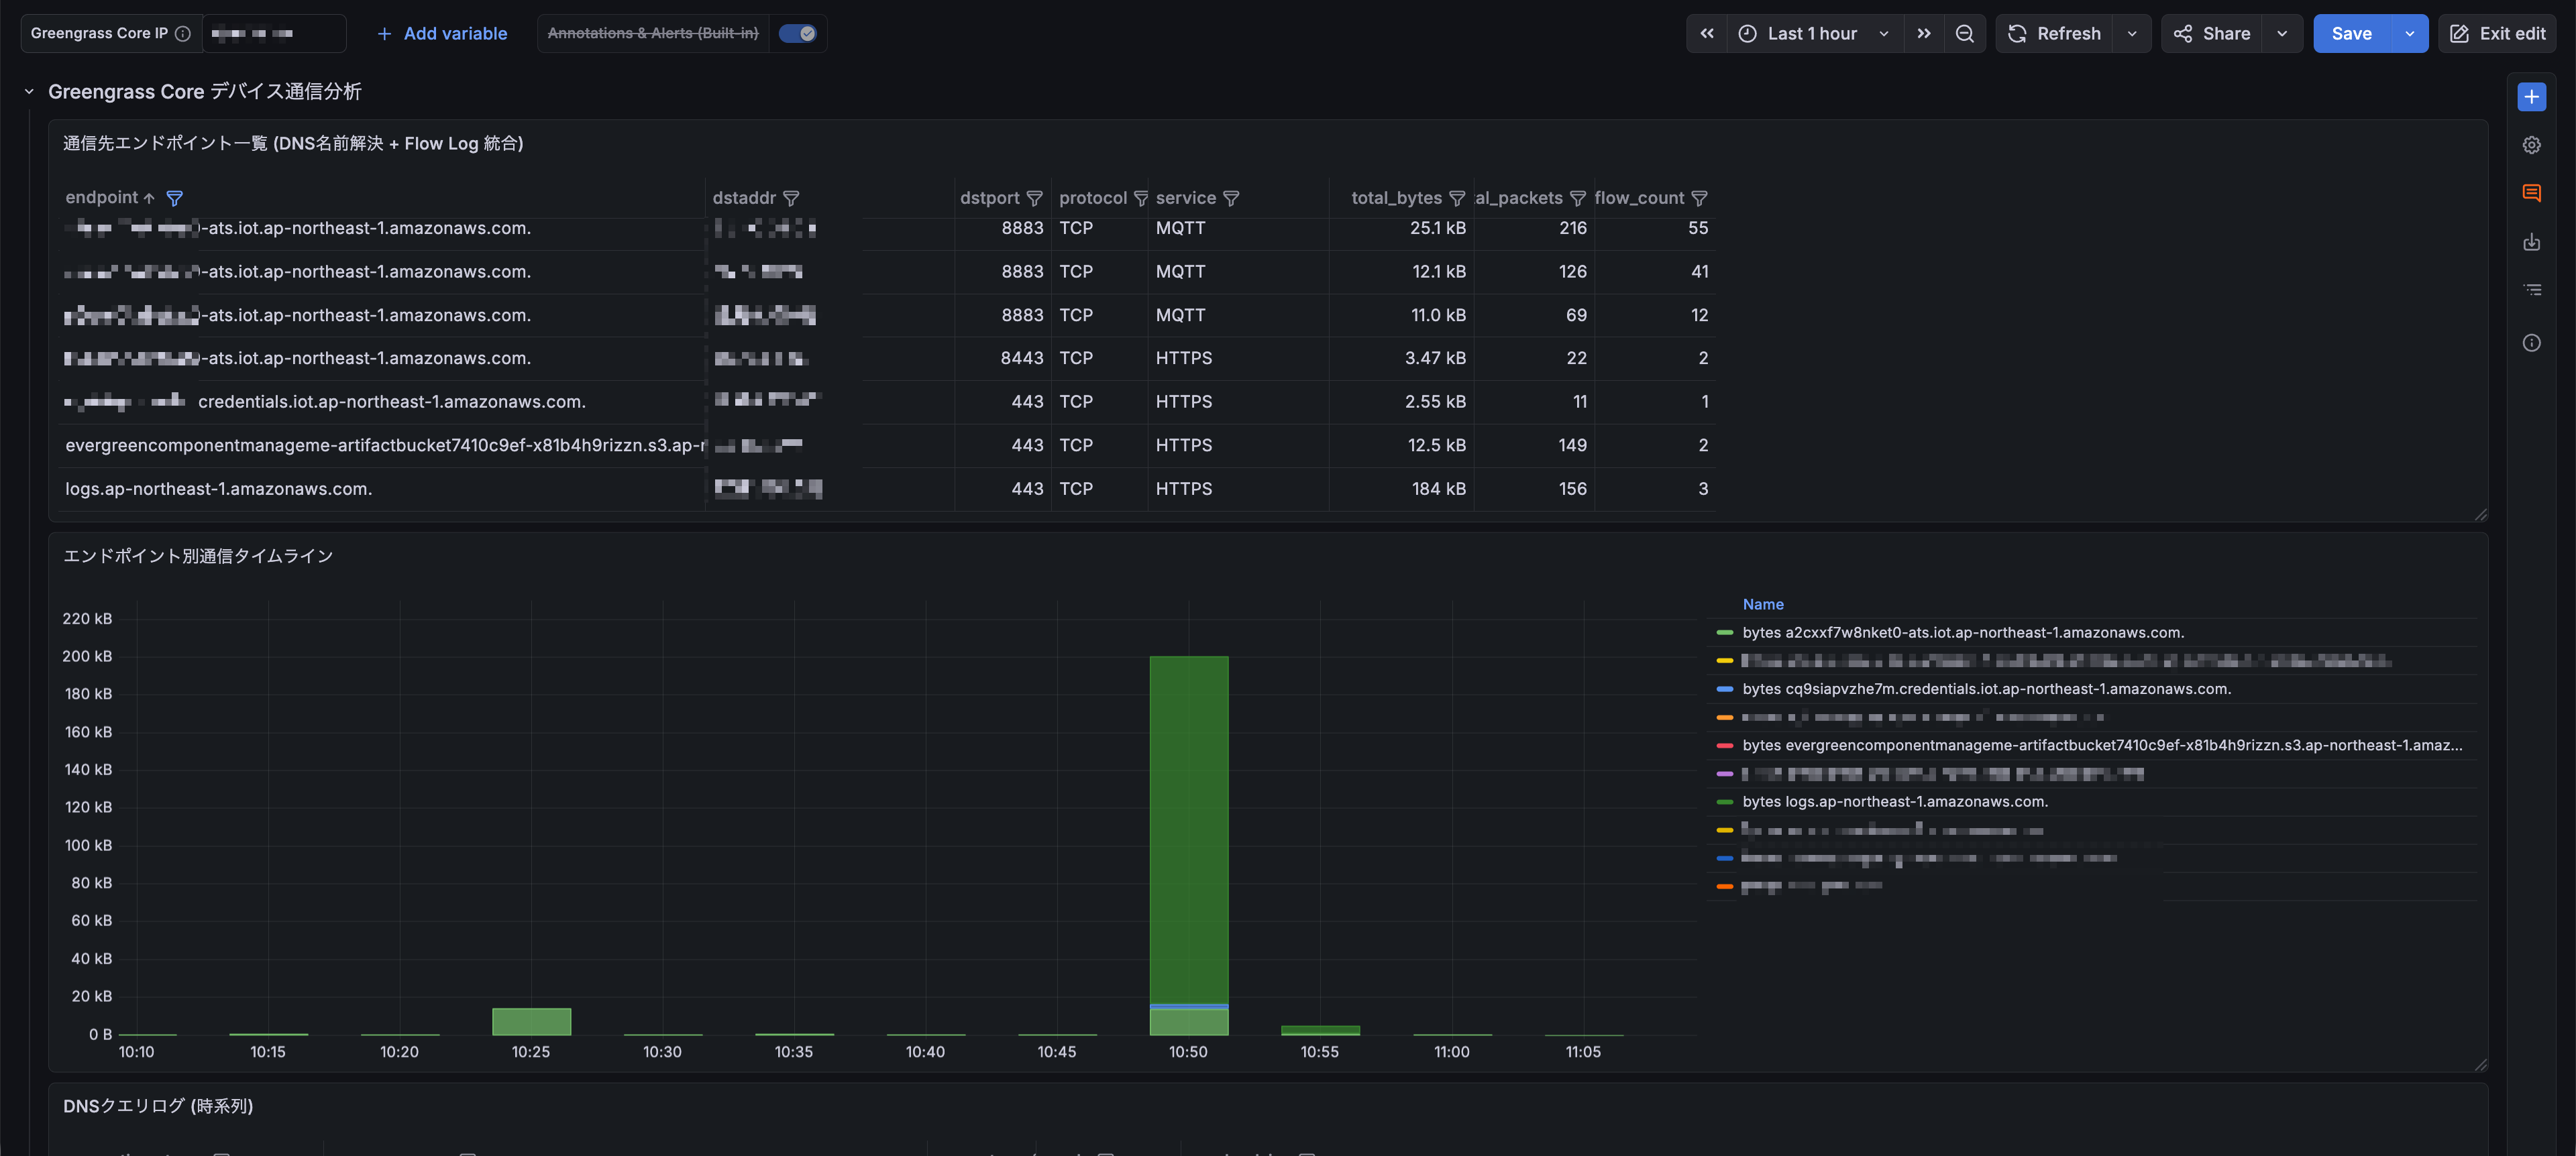The height and width of the screenshot is (1156, 2576).
Task: Expand the Refresh interval dropdown arrow
Action: point(2132,33)
